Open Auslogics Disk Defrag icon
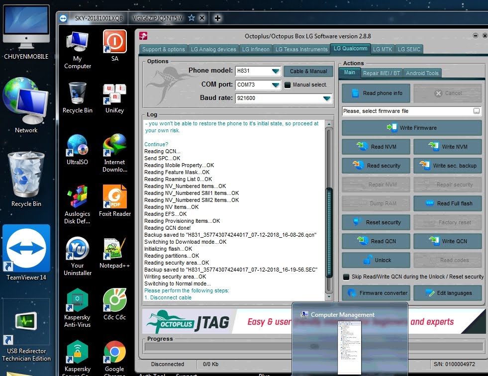This screenshot has height=376, width=488. (x=78, y=204)
